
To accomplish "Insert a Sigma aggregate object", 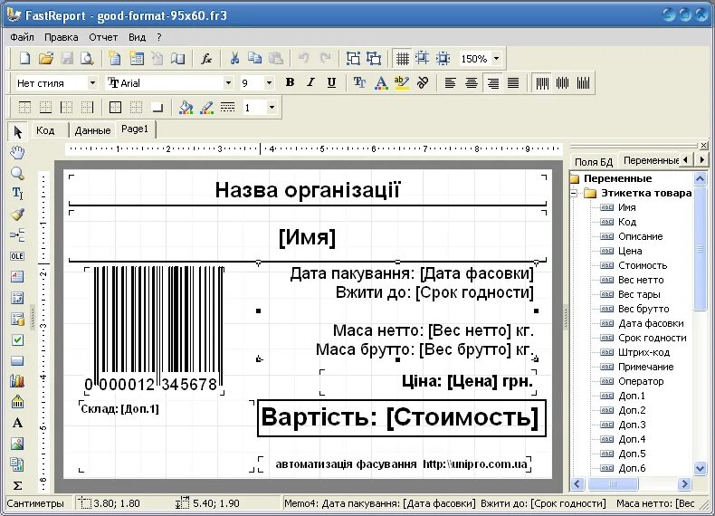I will pos(17,485).
